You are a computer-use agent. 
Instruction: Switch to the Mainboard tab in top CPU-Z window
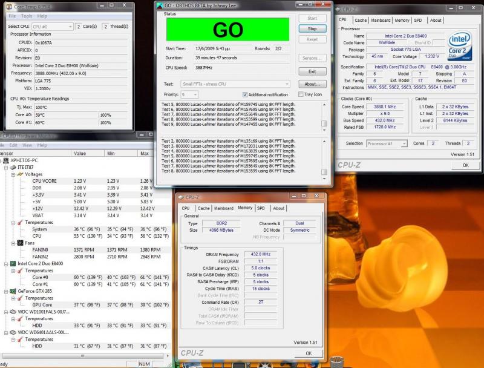(381, 20)
